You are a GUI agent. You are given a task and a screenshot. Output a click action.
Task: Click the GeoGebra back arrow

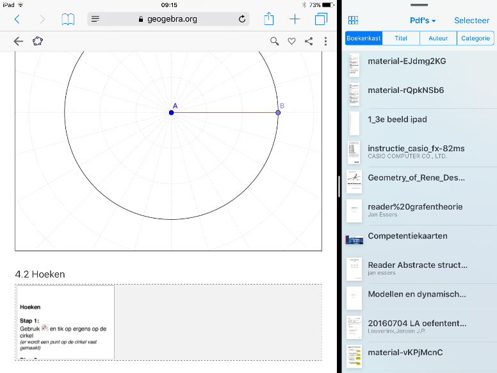pos(19,41)
